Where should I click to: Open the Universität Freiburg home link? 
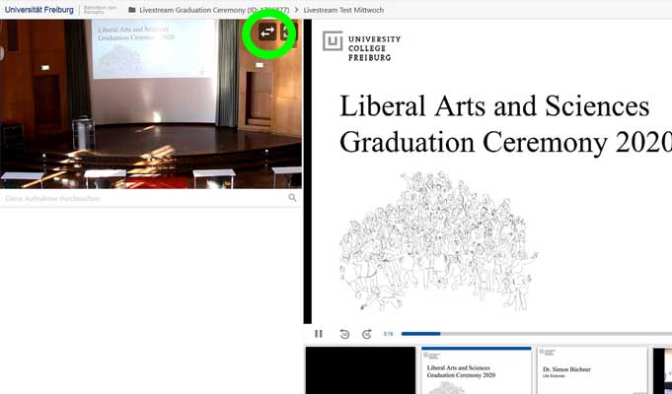(x=39, y=10)
